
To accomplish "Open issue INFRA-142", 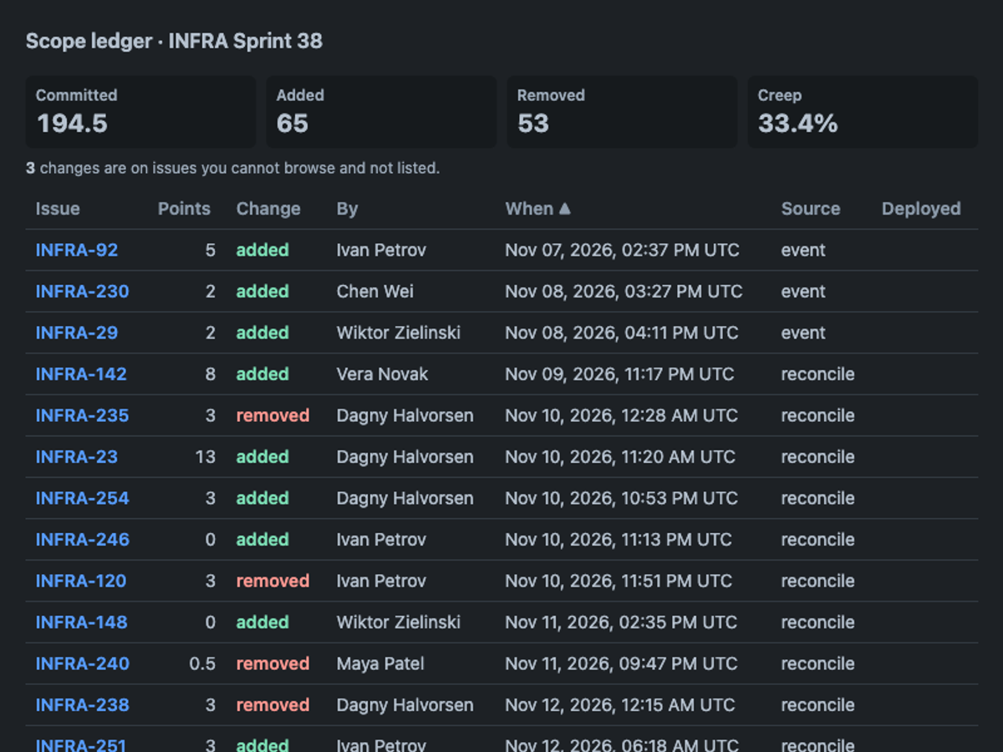I will (81, 374).
